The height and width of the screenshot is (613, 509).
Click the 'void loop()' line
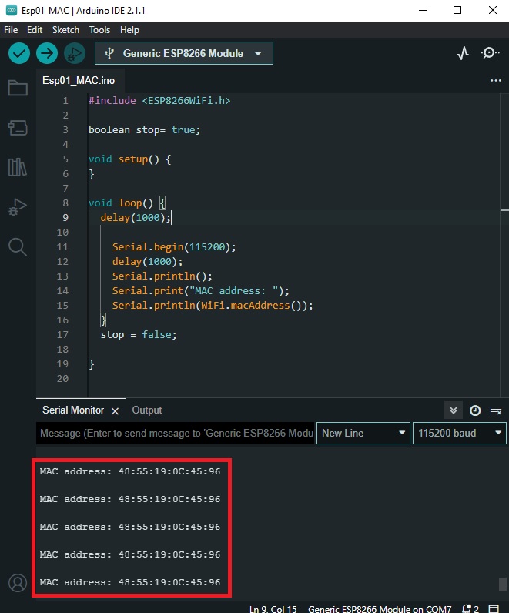click(127, 203)
